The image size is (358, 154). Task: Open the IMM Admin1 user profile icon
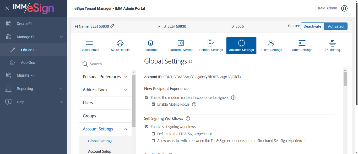pyautogui.click(x=344, y=8)
